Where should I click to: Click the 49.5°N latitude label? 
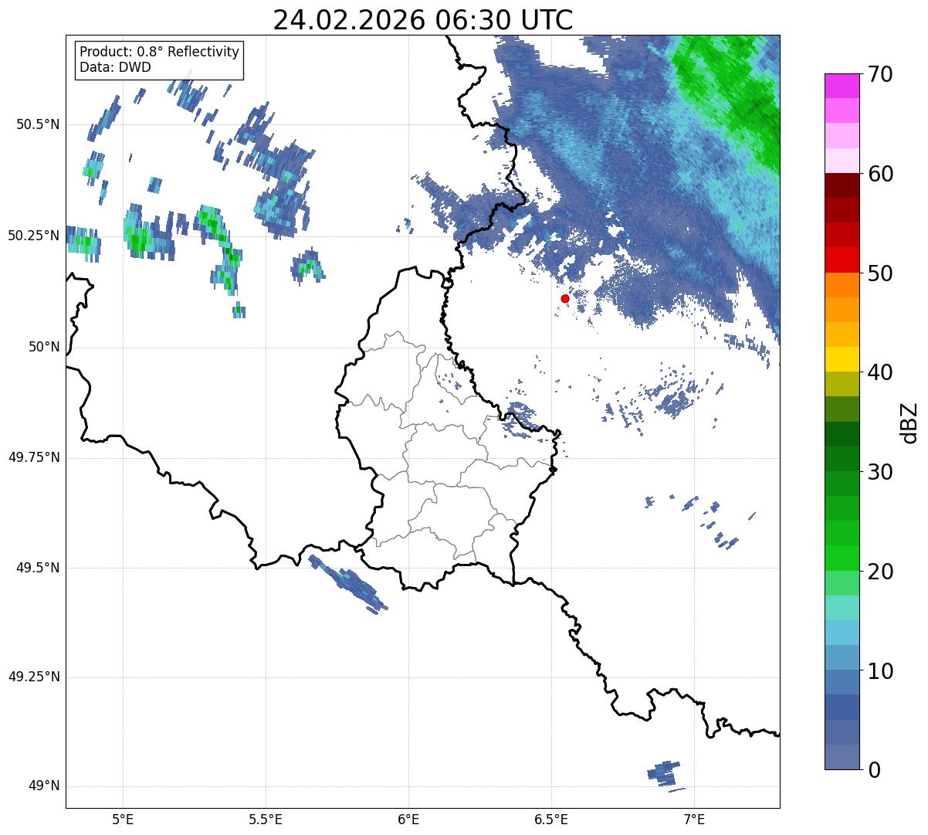point(37,568)
